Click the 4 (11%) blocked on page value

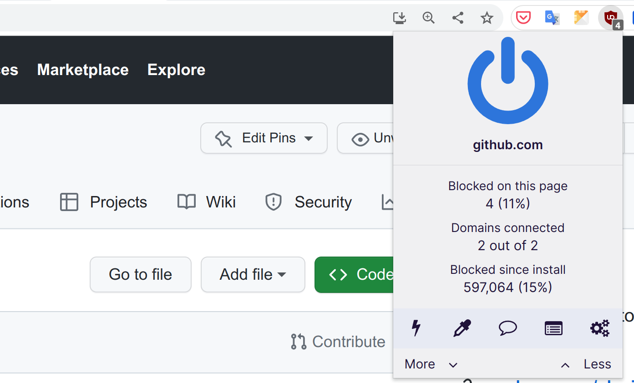coord(508,203)
